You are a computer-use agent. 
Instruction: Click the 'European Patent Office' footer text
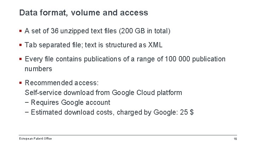tap(36, 138)
